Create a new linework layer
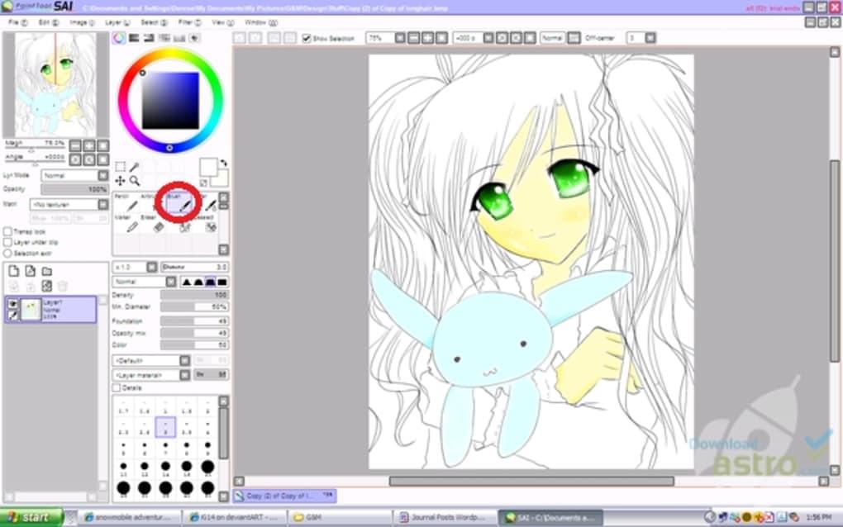Screen dimensions: 843x527 click(30, 271)
